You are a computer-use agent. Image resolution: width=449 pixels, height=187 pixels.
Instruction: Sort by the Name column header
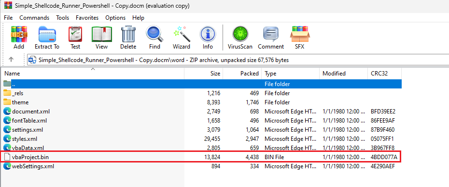(92, 73)
